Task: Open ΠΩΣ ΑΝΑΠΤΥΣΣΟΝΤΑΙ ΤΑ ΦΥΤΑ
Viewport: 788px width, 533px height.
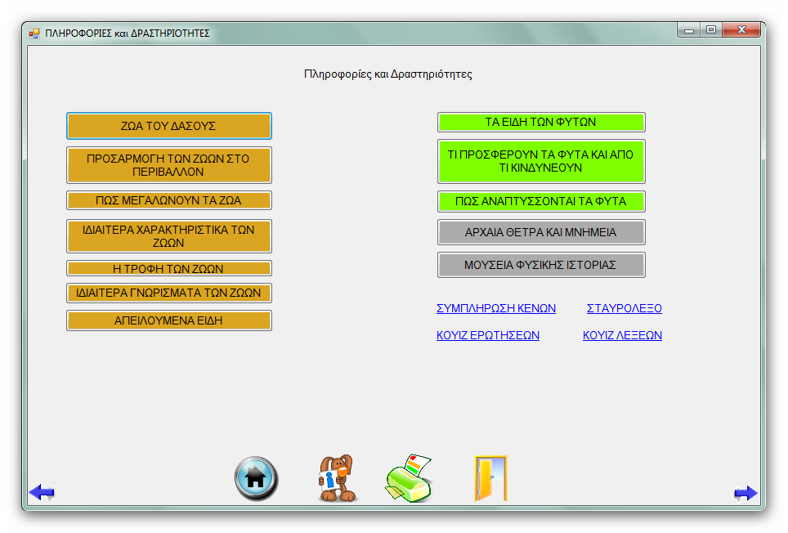Action: (x=541, y=201)
